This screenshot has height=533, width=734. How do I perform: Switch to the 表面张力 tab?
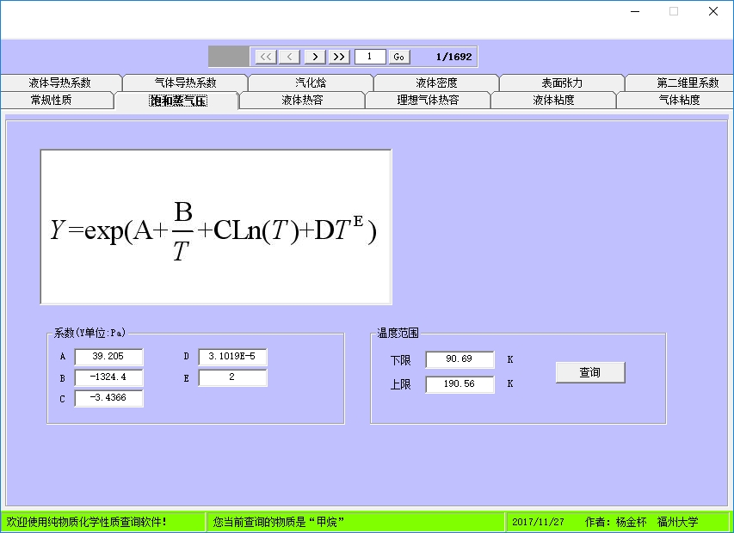coord(562,83)
